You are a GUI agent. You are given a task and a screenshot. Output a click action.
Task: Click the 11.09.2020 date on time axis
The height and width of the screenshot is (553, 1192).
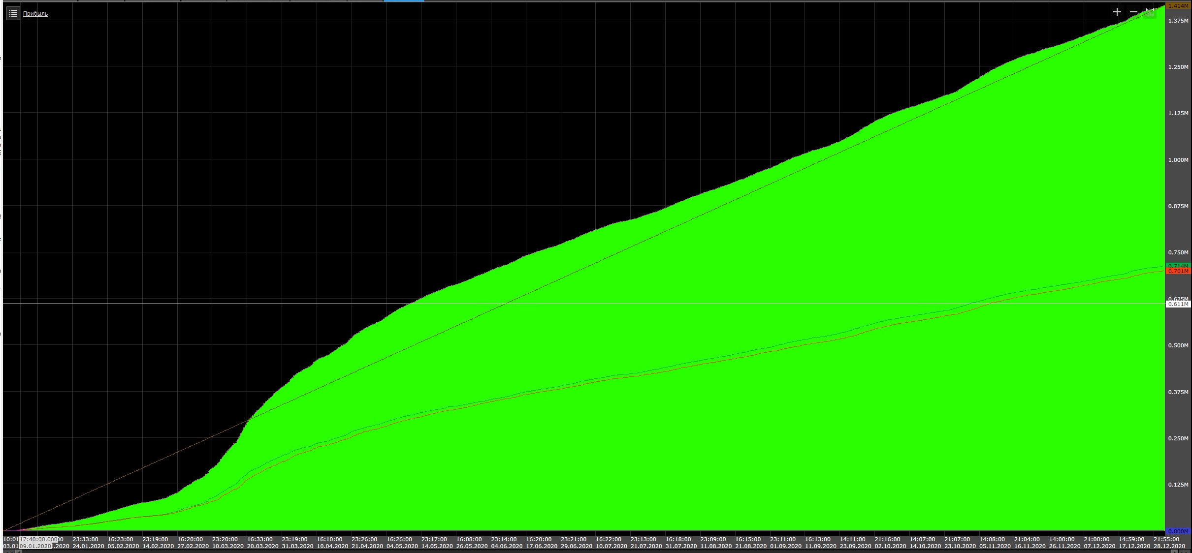820,546
